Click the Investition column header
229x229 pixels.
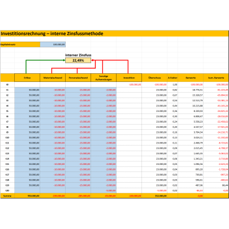[x=129, y=78]
